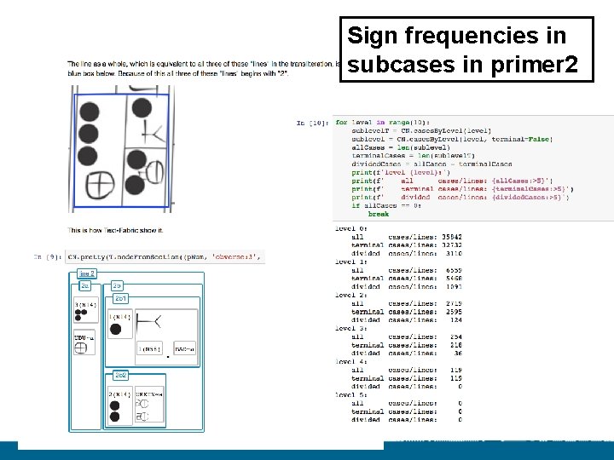
Task: Click the level 1 'all cases/lines: 6559' row
Action: tap(407, 270)
